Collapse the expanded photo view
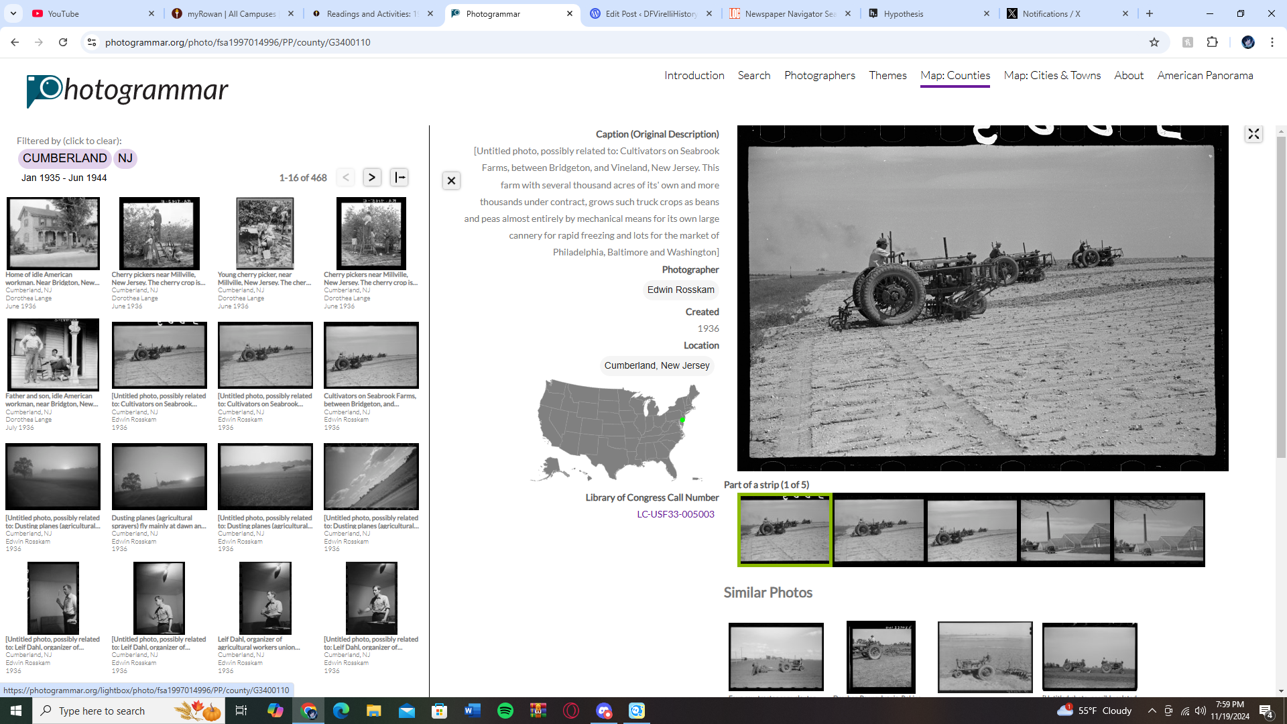Screen dimensions: 1287x724 tap(1253, 134)
